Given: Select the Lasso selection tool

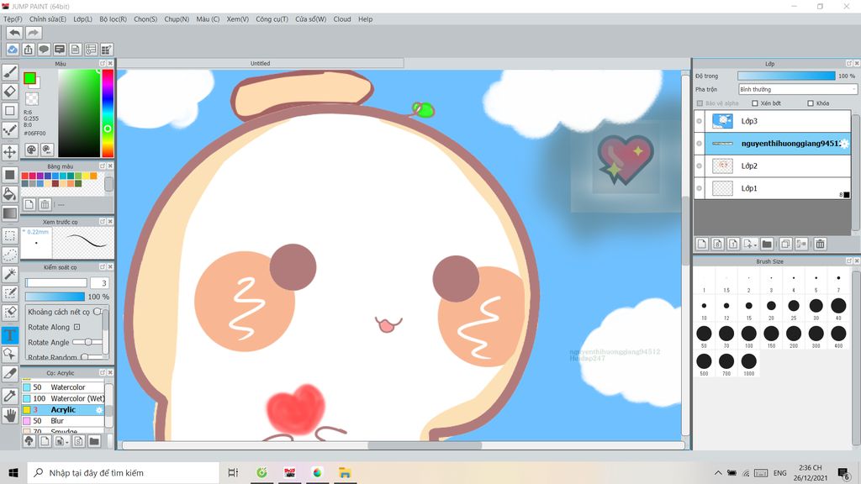Looking at the screenshot, I should pos(10,255).
